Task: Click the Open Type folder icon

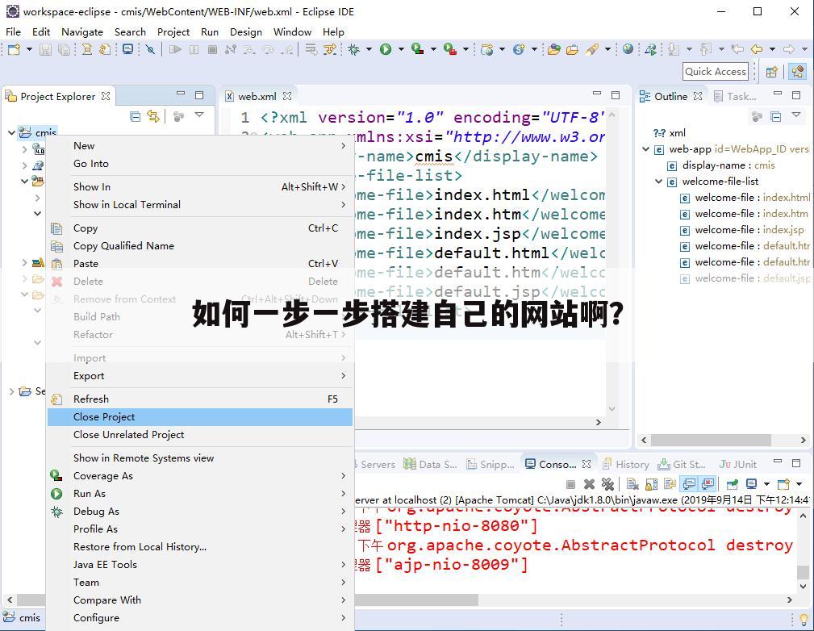Action: click(x=554, y=49)
